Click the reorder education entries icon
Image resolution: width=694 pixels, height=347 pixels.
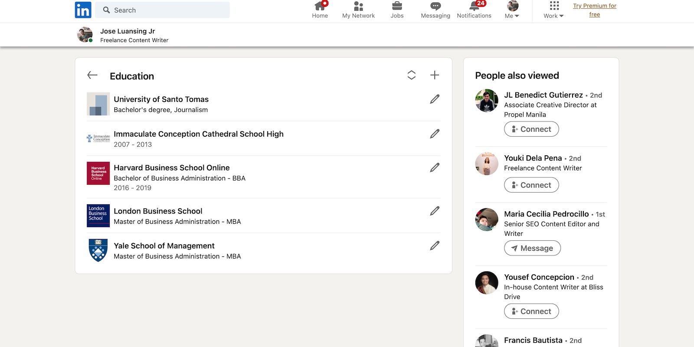[x=412, y=75]
